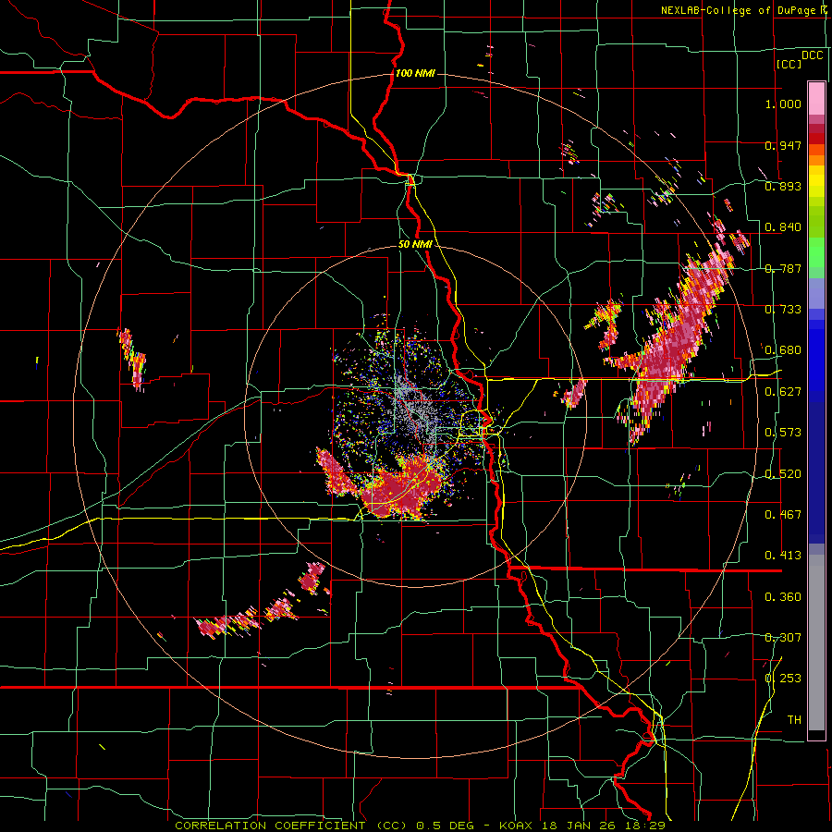Click the "100 NMI" range ring label

pos(415,73)
